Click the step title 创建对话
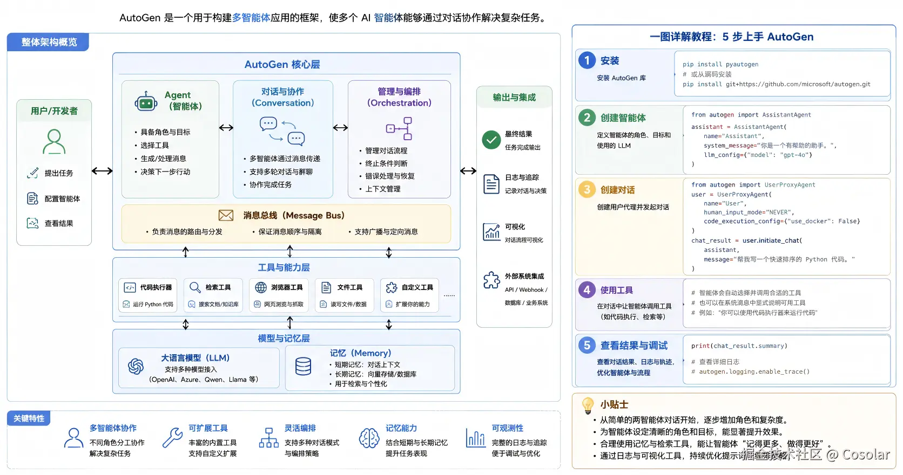Viewport: 903px width, 475px height. click(618, 190)
